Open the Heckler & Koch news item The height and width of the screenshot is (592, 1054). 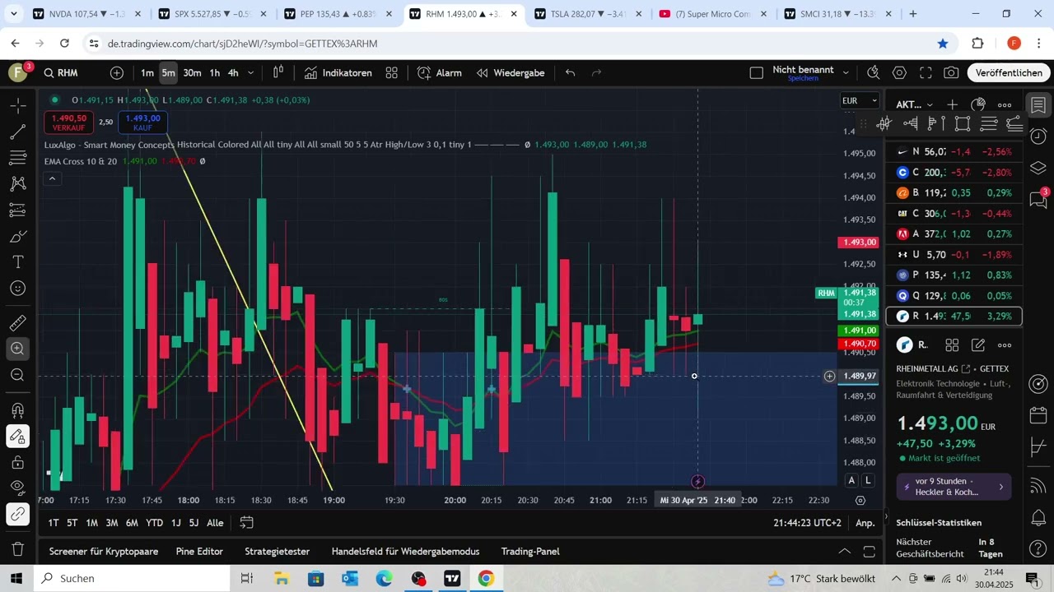click(x=954, y=487)
